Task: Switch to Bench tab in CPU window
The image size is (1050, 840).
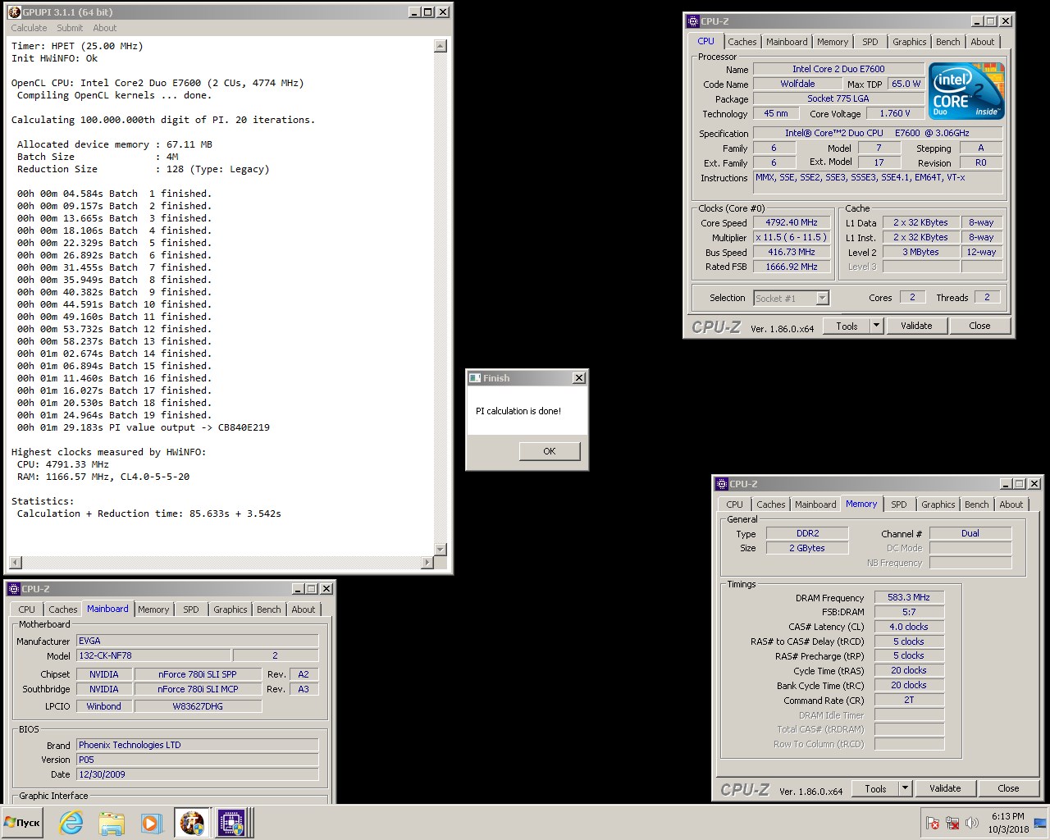Action: point(948,42)
